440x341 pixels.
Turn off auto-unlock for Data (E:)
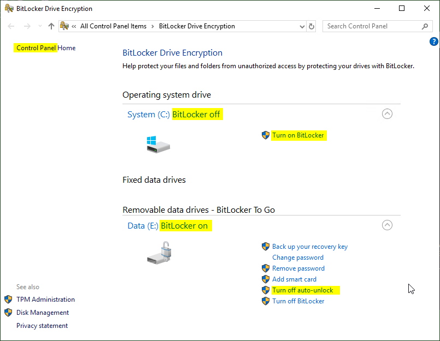[302, 290]
